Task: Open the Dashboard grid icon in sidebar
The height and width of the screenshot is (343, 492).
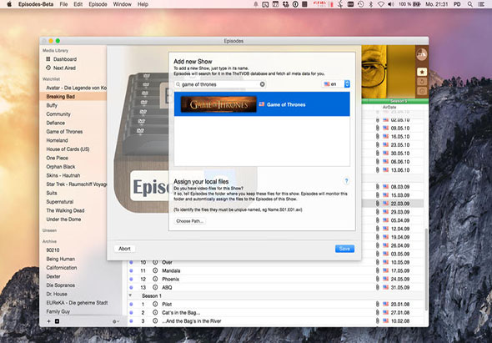Action: (48, 59)
